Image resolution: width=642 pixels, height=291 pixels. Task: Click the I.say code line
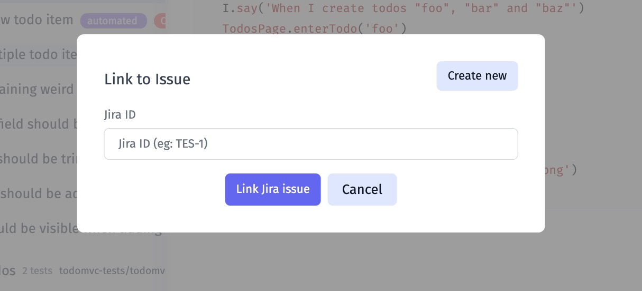[x=403, y=8]
